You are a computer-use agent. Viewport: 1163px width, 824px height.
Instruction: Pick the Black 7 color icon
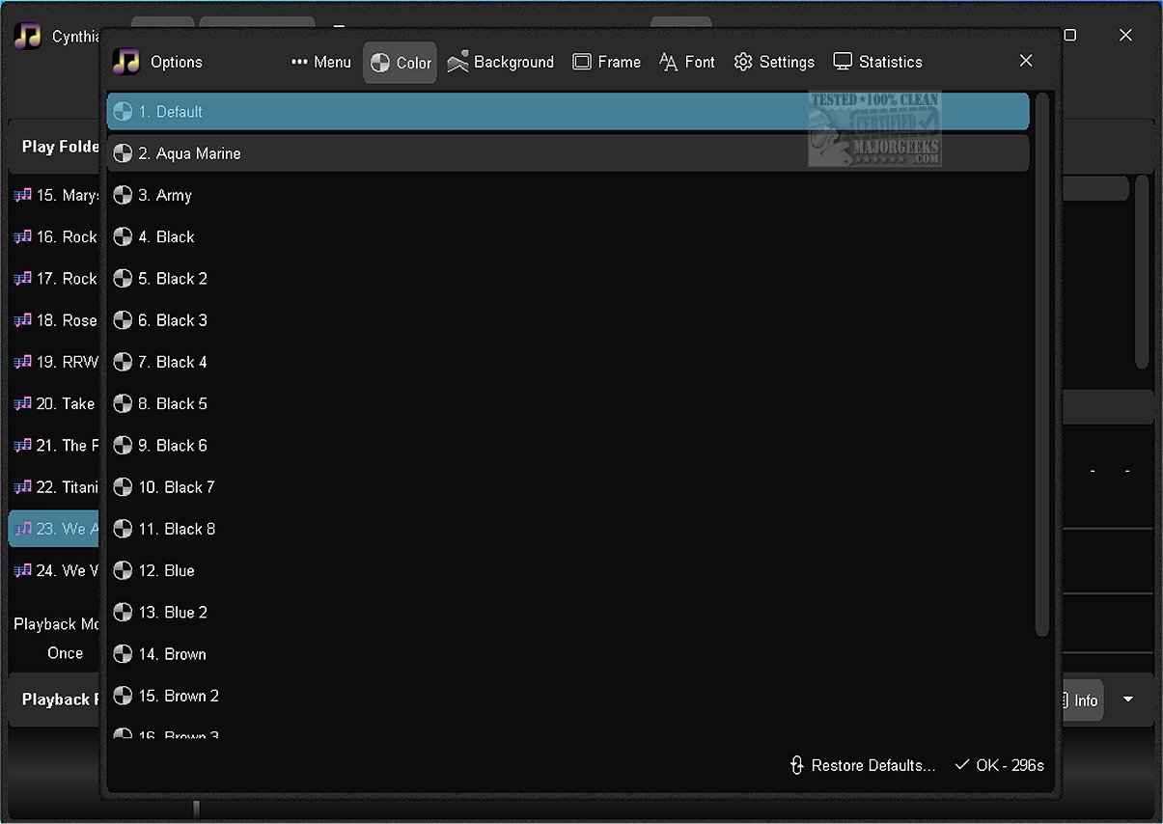[123, 487]
